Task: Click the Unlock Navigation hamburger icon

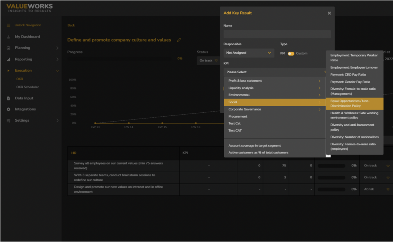Action: point(8,25)
